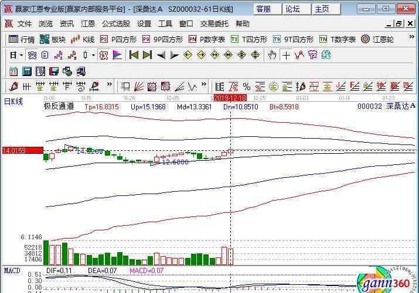Click the 2019-12-18 date marker
The width and height of the screenshot is (419, 293).
[230, 98]
